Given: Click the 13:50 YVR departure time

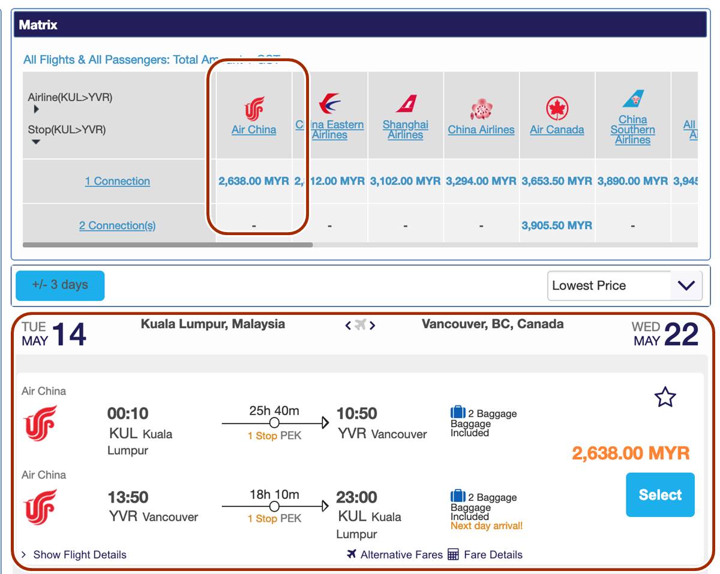Looking at the screenshot, I should coord(128,497).
